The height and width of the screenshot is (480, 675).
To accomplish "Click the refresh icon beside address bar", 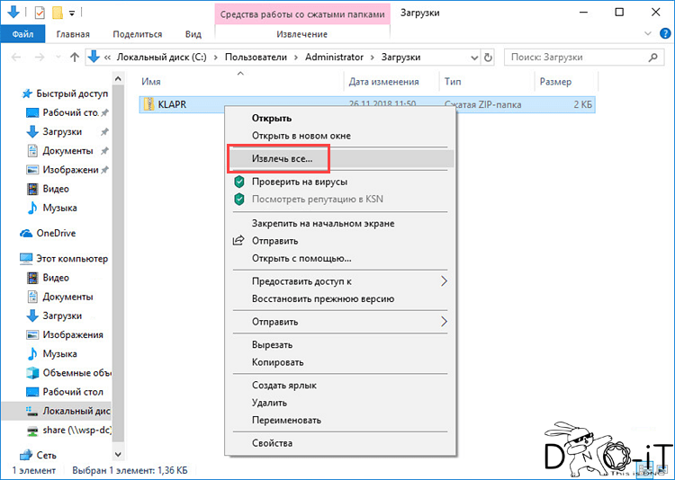I will click(489, 57).
